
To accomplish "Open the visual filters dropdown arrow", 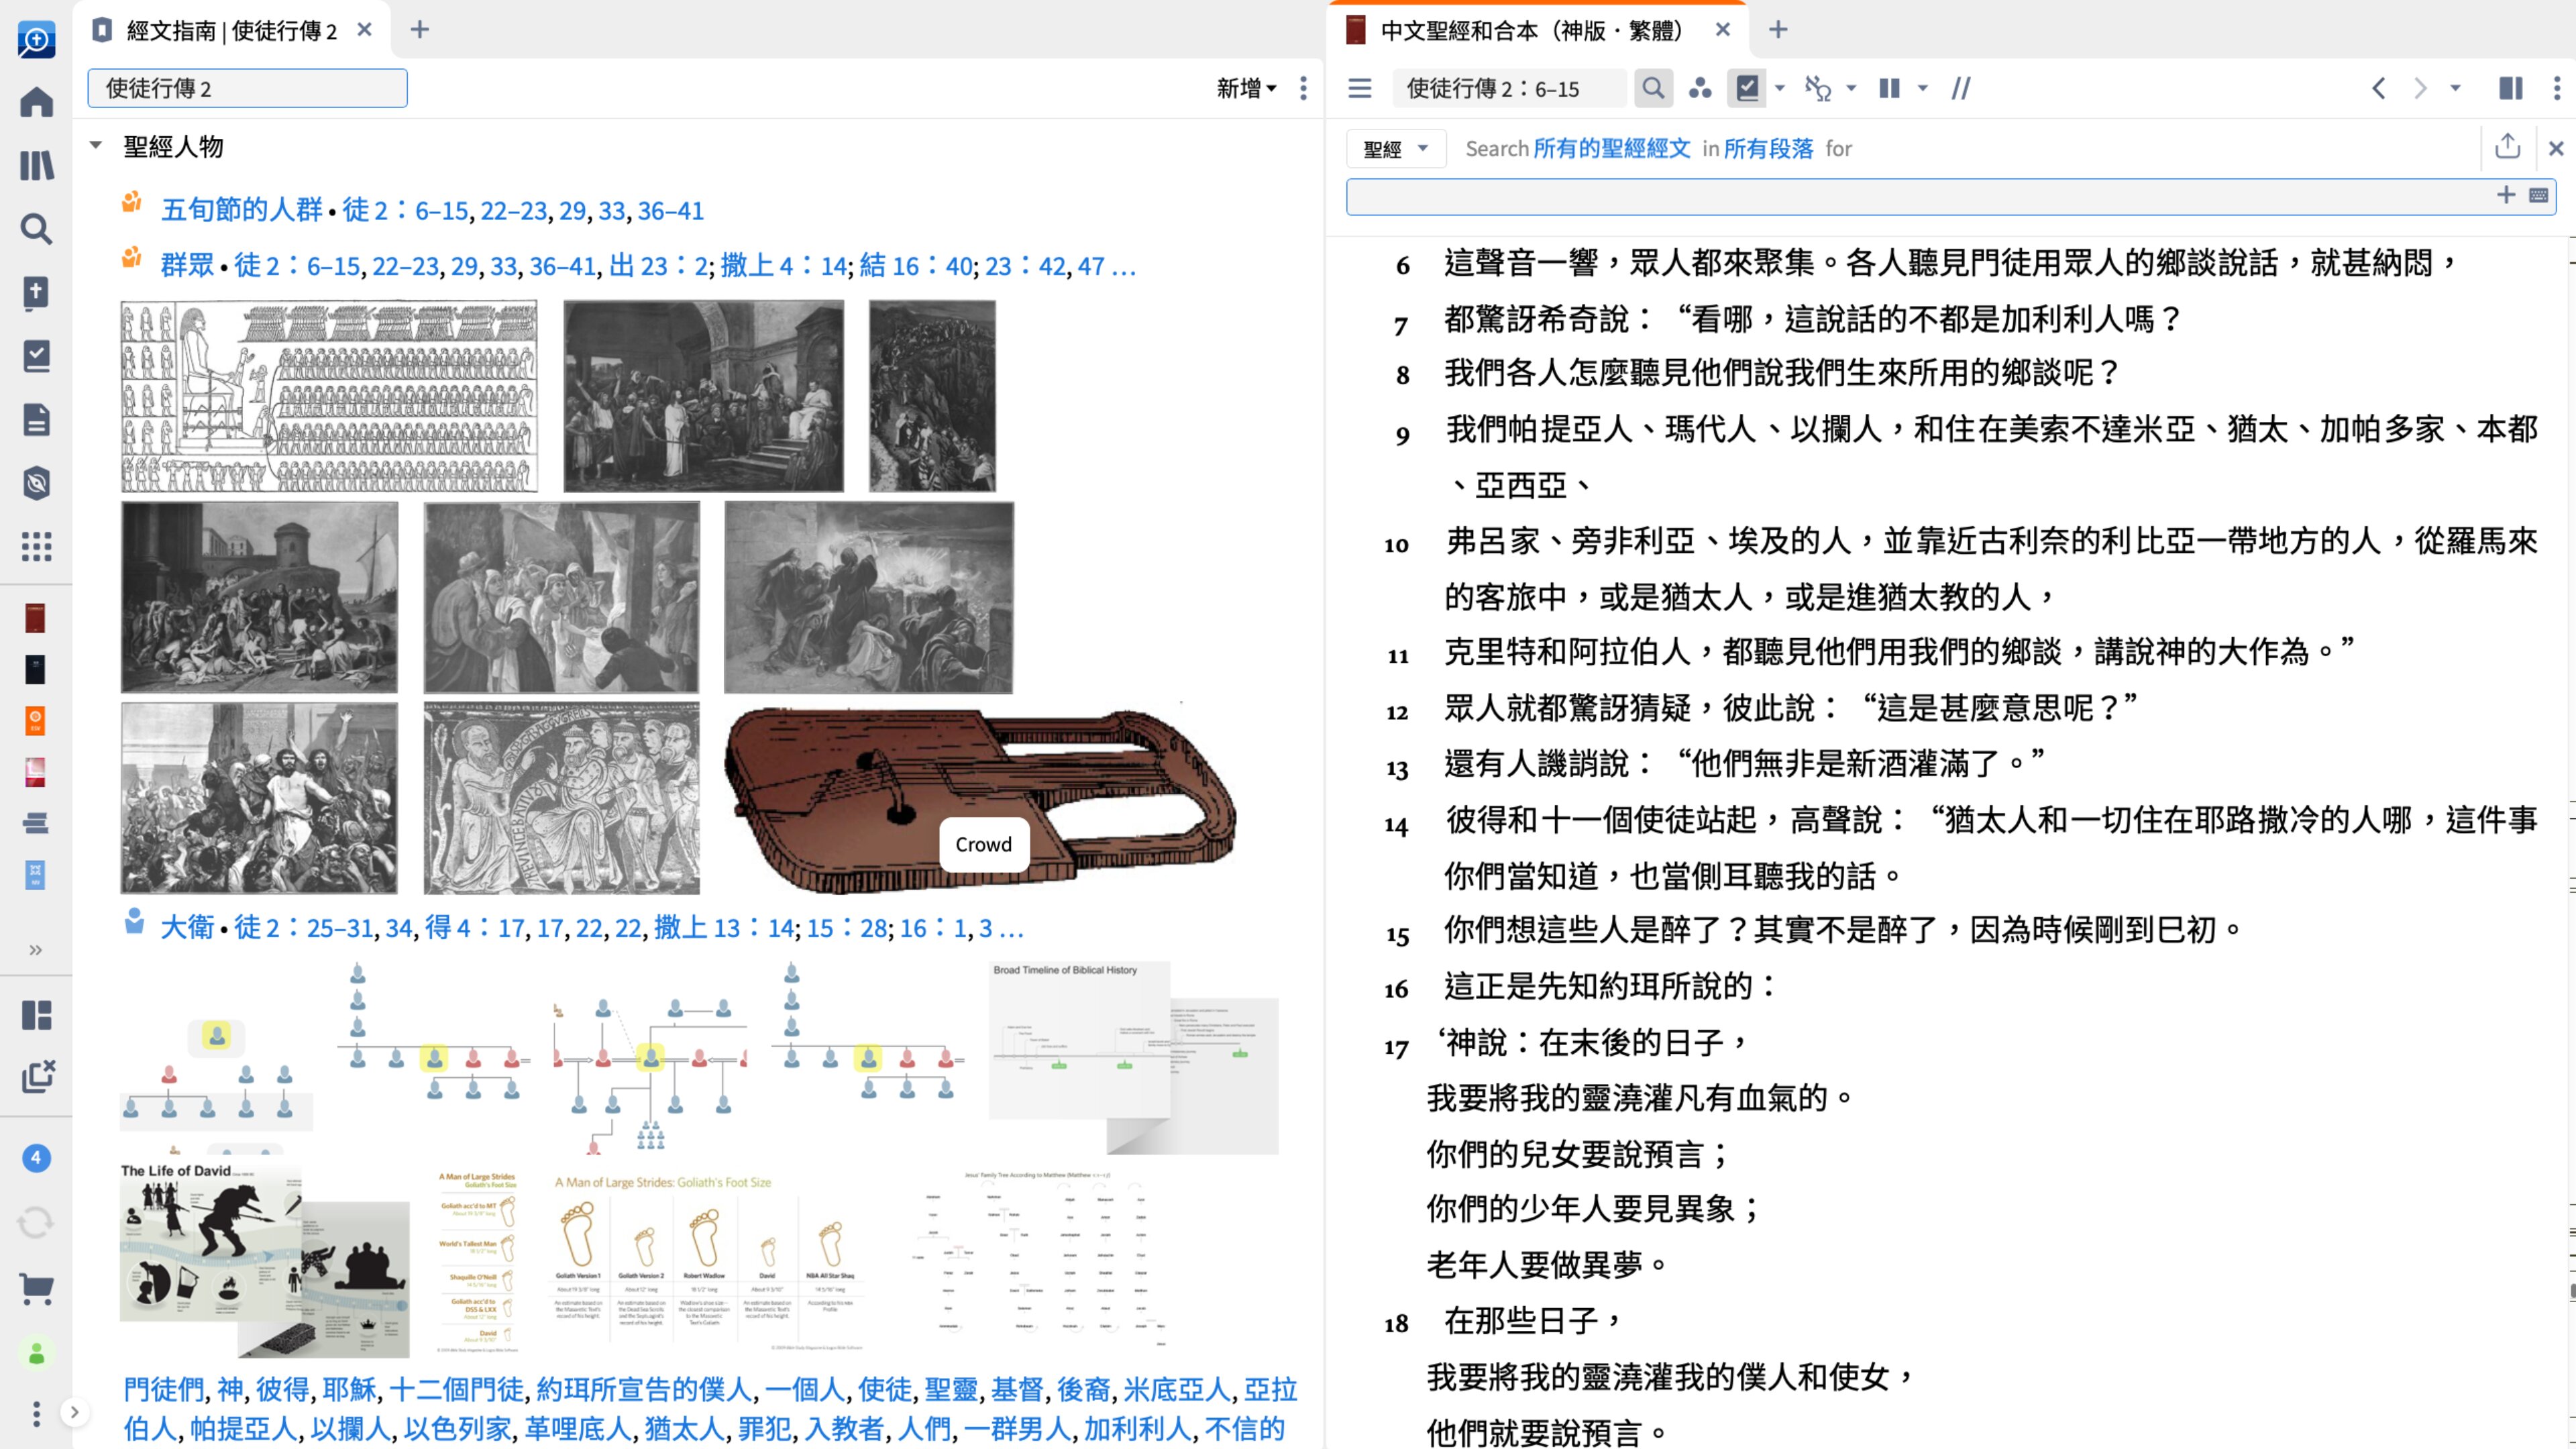I will pyautogui.click(x=1780, y=88).
